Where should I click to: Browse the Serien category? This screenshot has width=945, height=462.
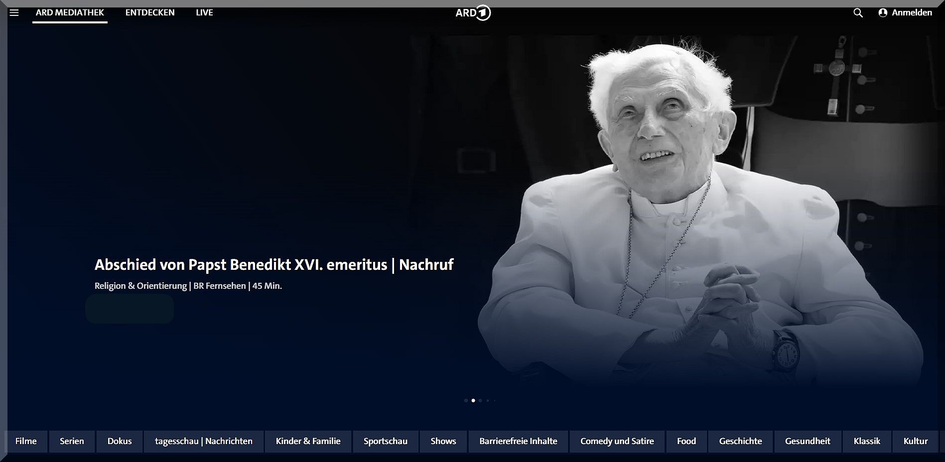pyautogui.click(x=72, y=441)
